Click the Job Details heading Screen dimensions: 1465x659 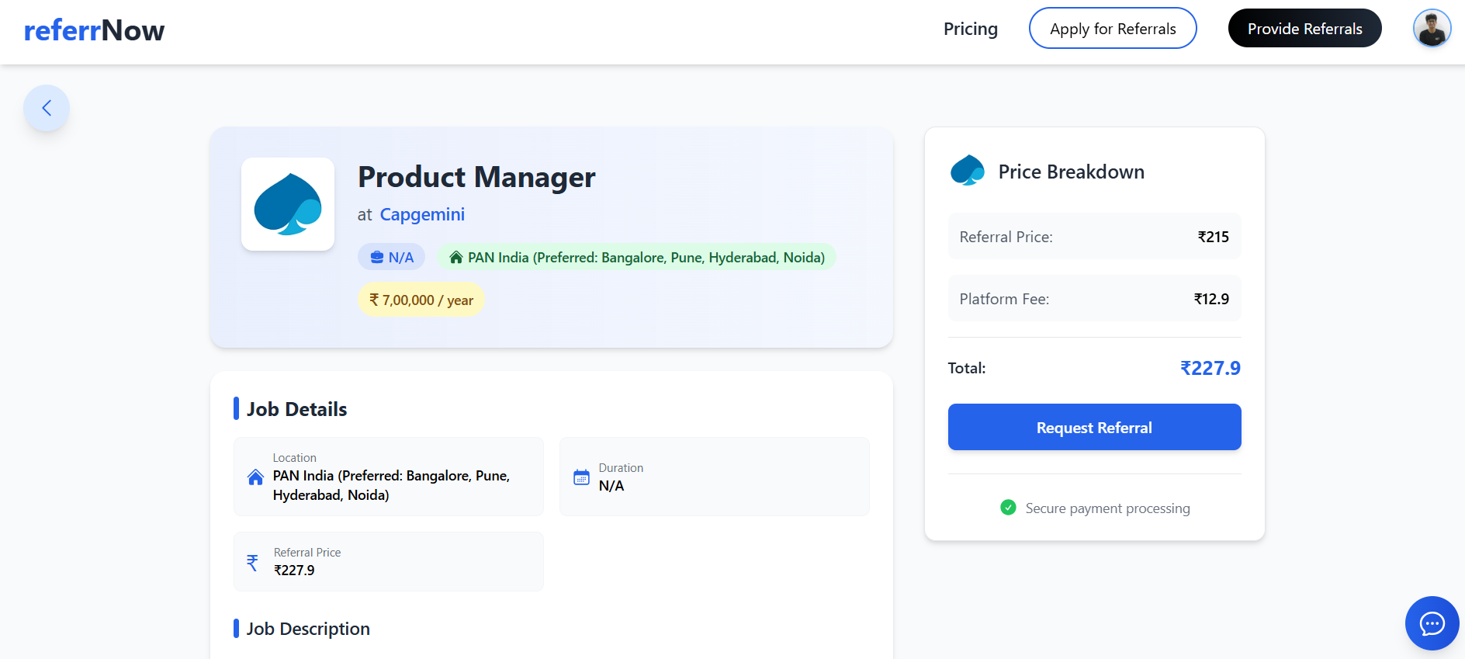[296, 409]
